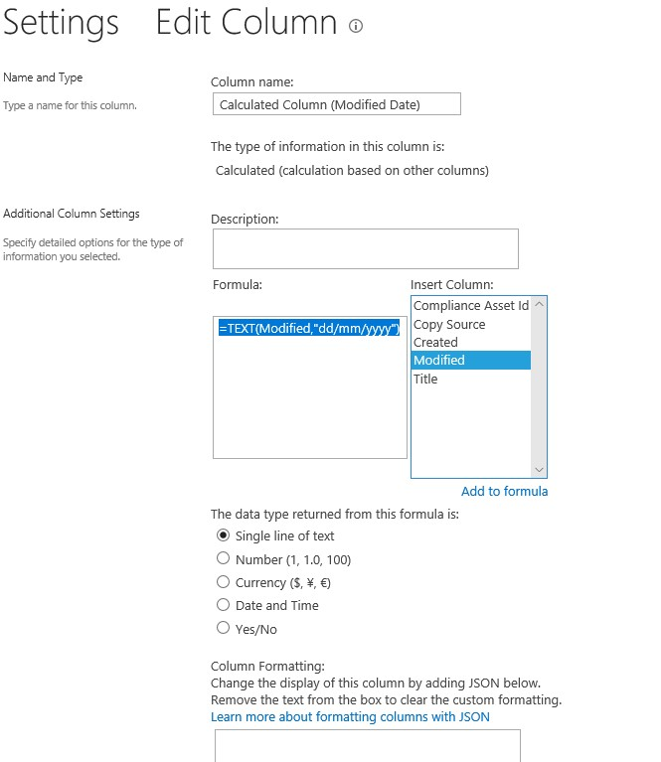Open the Settings breadcrumb heading
The height and width of the screenshot is (762, 661).
point(61,23)
